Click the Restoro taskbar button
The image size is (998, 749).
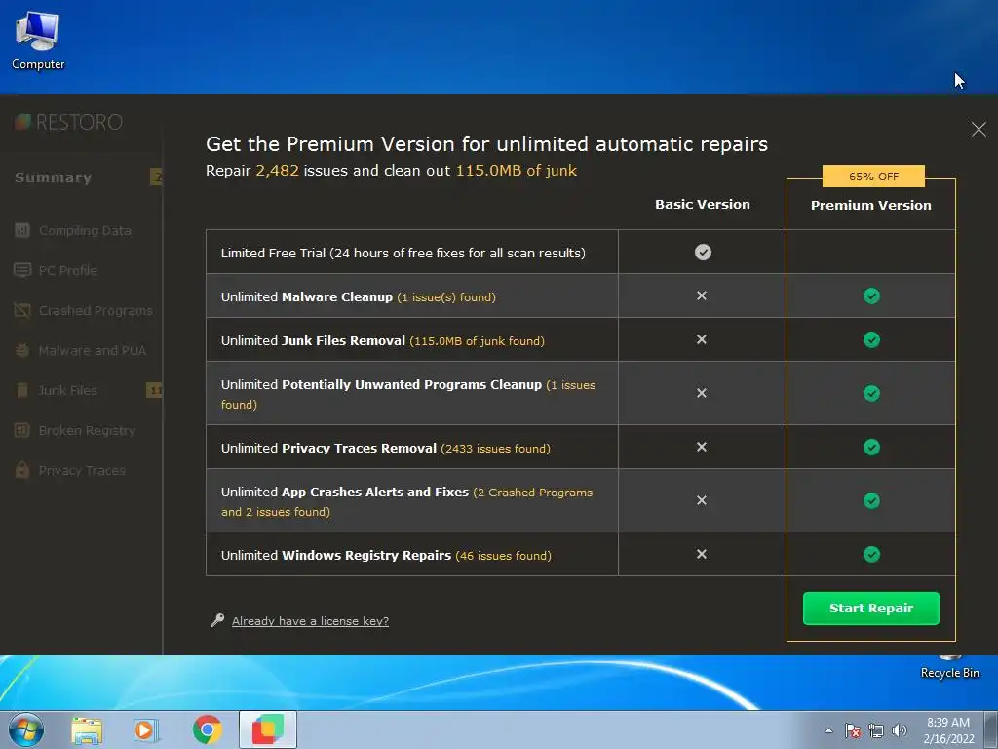tap(267, 729)
